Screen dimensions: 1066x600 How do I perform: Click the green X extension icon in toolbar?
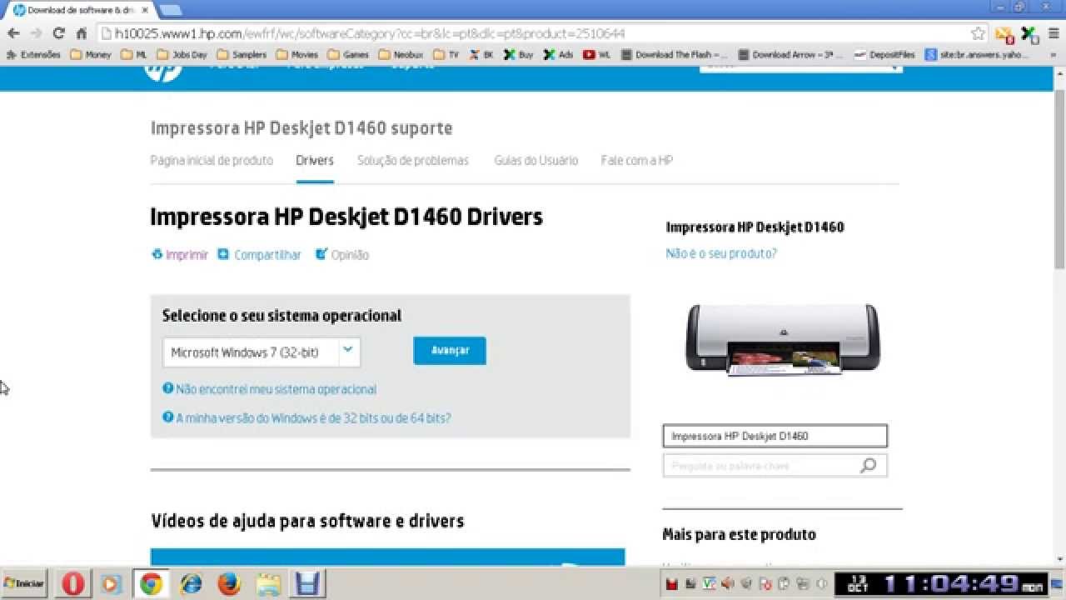[1029, 34]
